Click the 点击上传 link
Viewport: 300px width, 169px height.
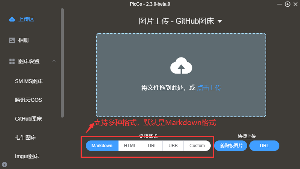(209, 88)
